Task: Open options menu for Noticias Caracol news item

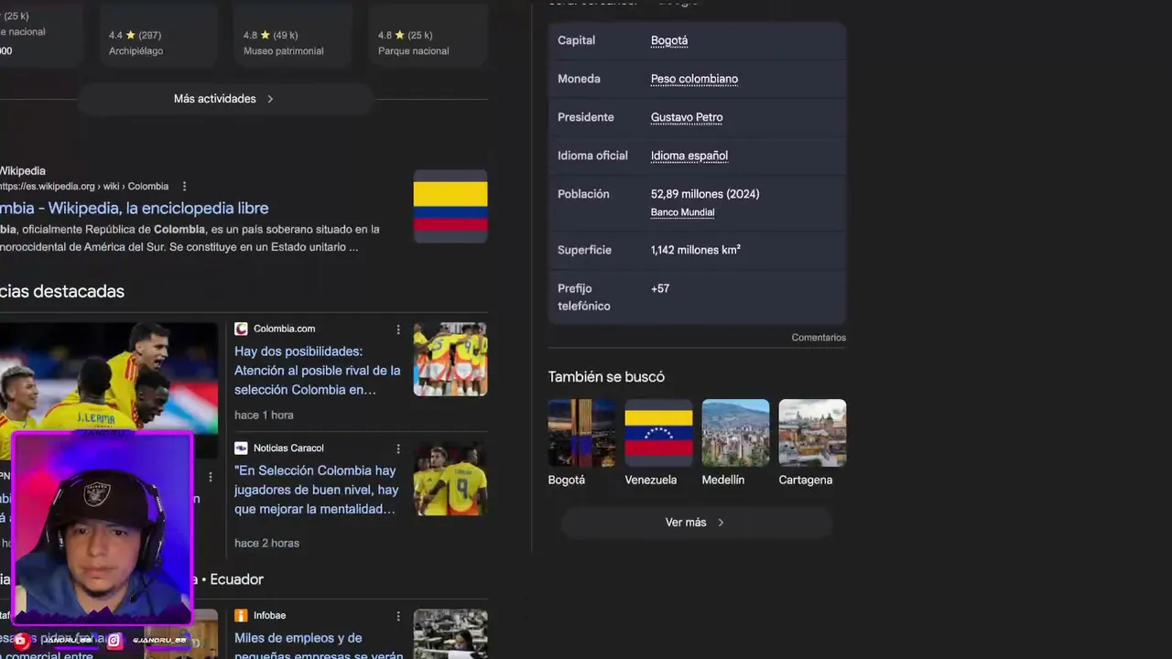Action: (x=398, y=448)
